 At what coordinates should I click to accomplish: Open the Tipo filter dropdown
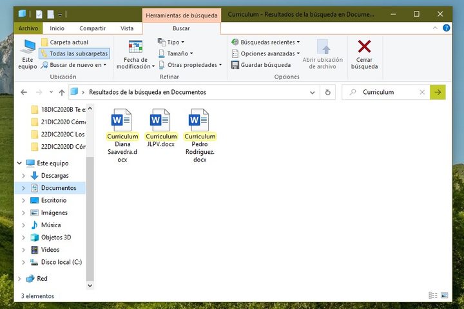tap(171, 42)
